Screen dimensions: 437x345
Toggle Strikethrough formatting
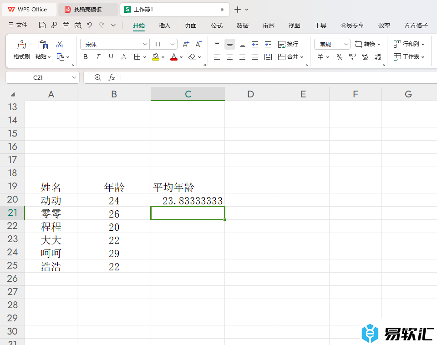point(124,57)
